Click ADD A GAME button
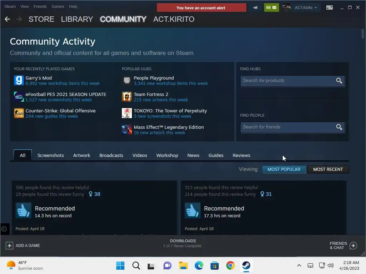This screenshot has height=274, width=366. tap(23, 245)
